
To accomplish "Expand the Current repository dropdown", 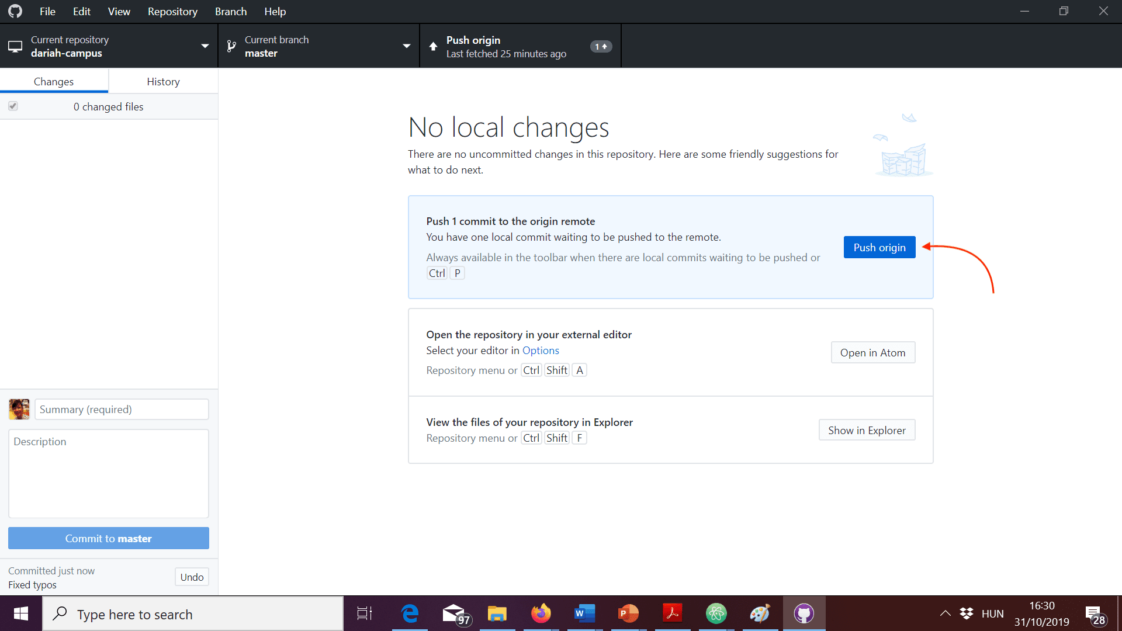I will (x=205, y=46).
